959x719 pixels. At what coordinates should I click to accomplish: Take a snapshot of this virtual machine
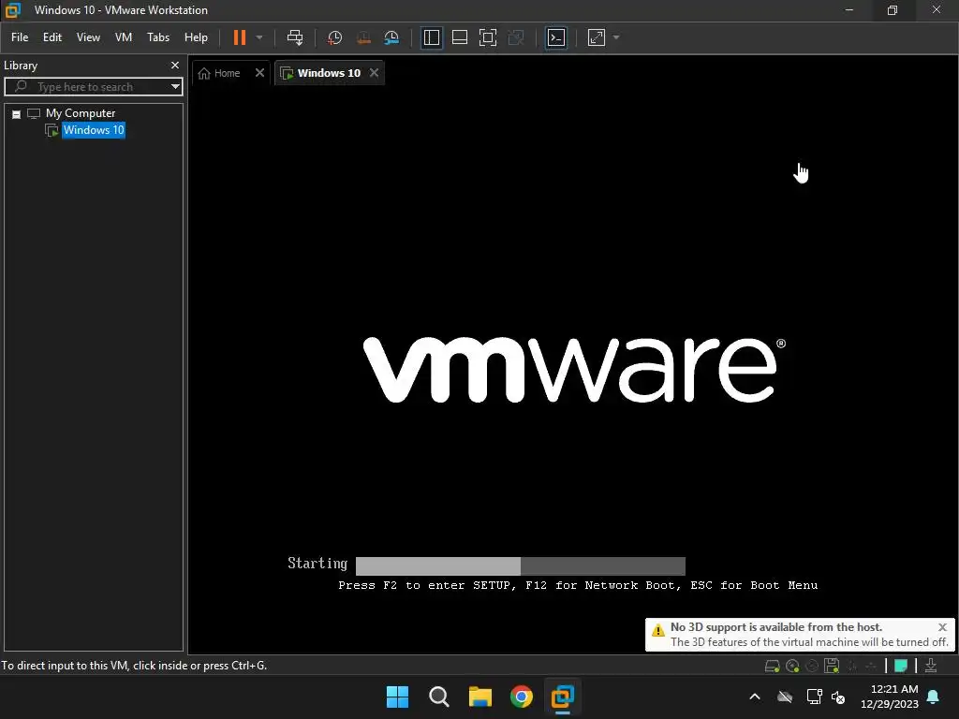(x=334, y=37)
